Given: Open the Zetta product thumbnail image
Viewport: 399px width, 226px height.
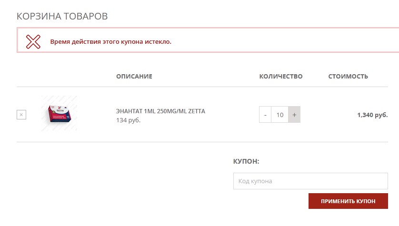Looking at the screenshot, I should 59,114.
